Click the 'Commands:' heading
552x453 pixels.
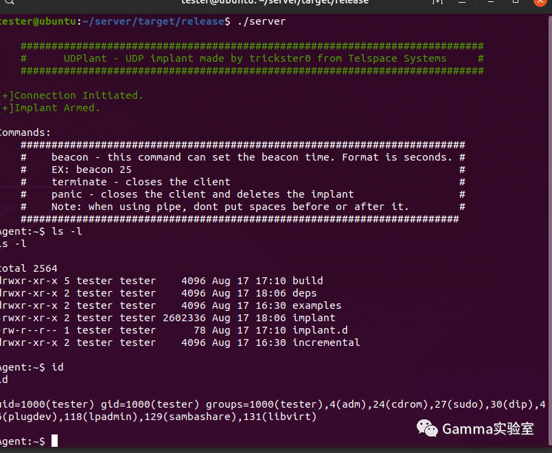click(x=25, y=132)
